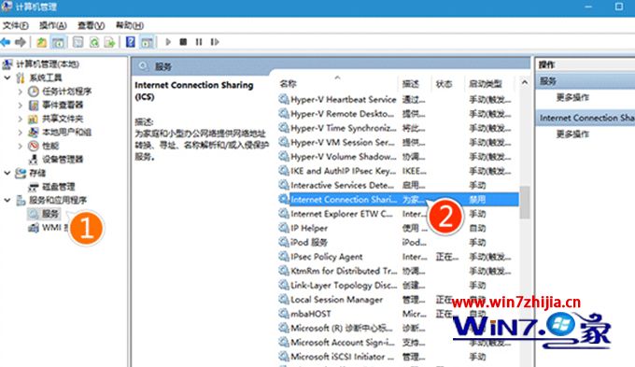635x367 pixels.
Task: Collapse the 系统工具 tree node
Action: pyautogui.click(x=7, y=78)
